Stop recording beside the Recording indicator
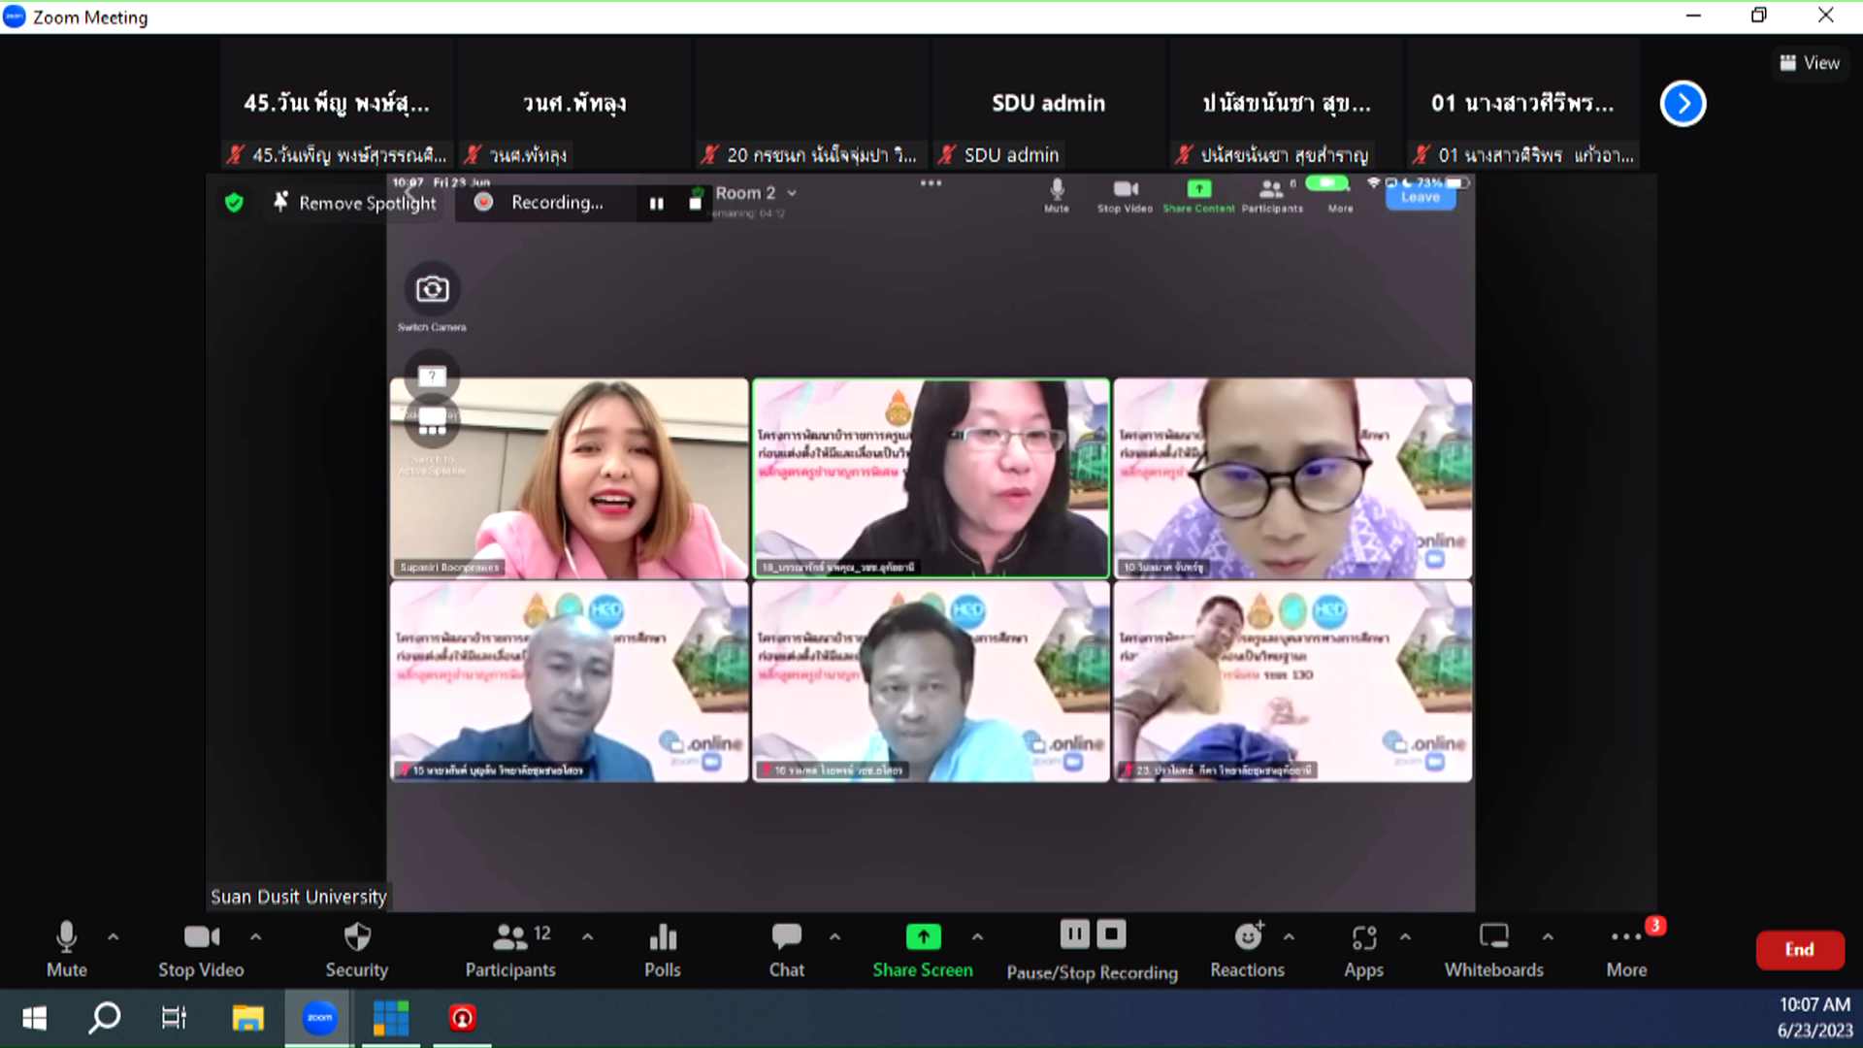This screenshot has width=1863, height=1048. (695, 203)
